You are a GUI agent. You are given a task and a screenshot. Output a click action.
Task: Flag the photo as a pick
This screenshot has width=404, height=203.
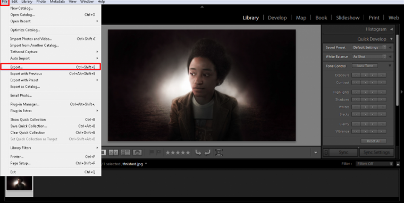point(151,153)
